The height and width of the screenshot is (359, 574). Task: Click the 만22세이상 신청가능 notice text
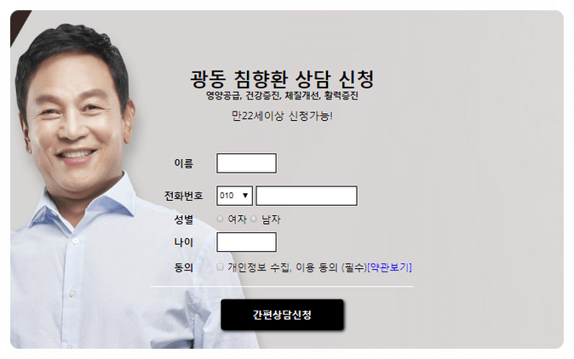pyautogui.click(x=282, y=116)
